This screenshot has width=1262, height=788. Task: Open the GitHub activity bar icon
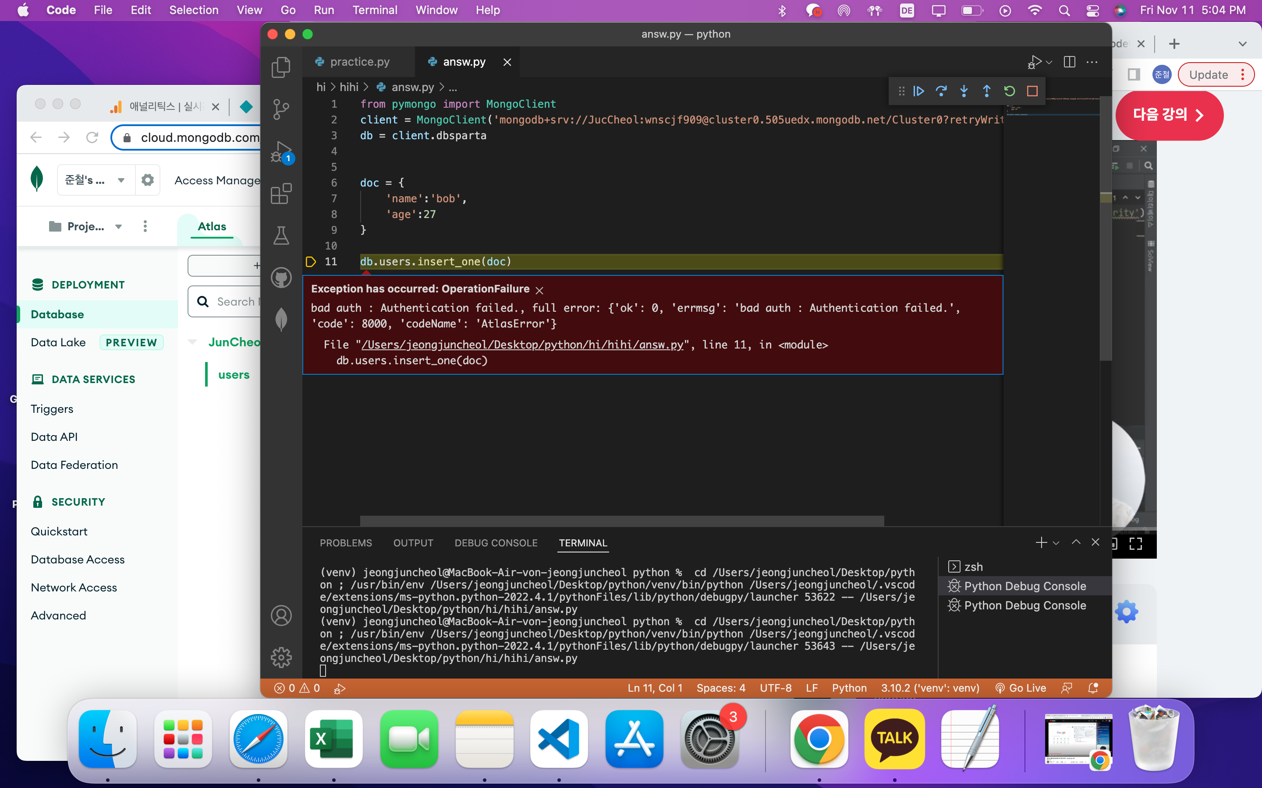pos(281,278)
